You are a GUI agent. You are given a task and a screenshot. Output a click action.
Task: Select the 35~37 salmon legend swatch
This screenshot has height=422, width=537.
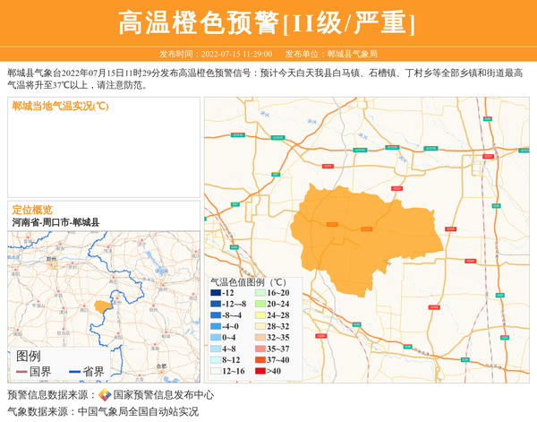click(260, 349)
